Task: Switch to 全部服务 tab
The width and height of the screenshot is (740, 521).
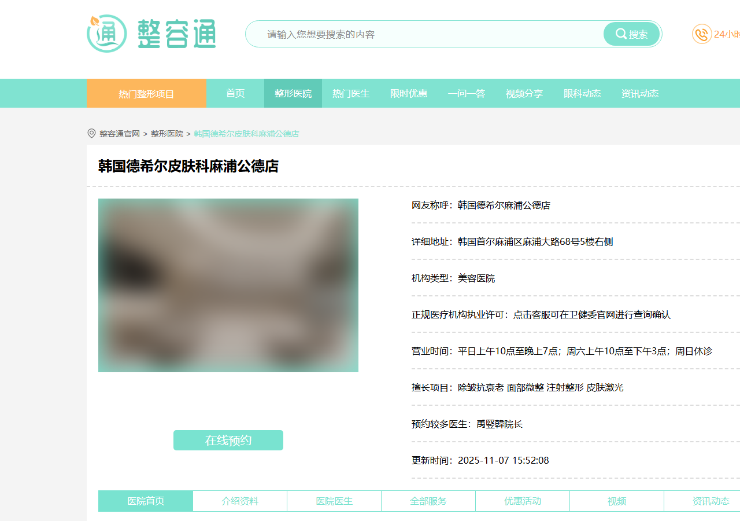Action: click(x=428, y=501)
